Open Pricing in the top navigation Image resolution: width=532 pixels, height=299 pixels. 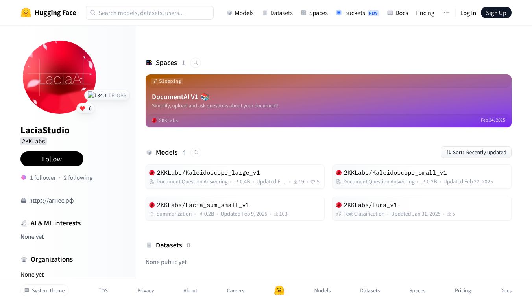[x=425, y=13]
